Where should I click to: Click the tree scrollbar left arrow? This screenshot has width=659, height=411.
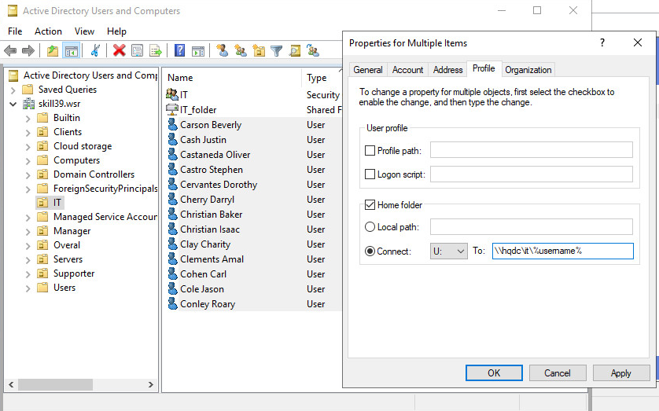(x=11, y=384)
